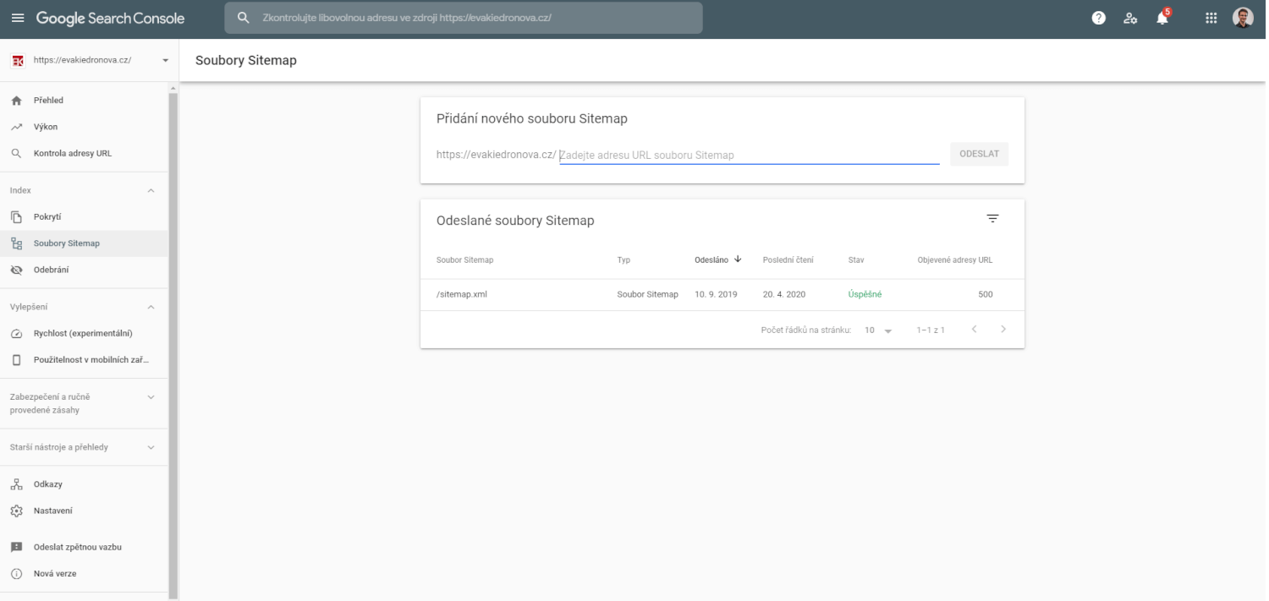This screenshot has height=601, width=1269.
Task: Open the notifications bell
Action: pyautogui.click(x=1162, y=18)
